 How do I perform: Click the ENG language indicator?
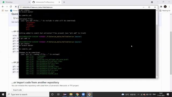click(x=154, y=94)
